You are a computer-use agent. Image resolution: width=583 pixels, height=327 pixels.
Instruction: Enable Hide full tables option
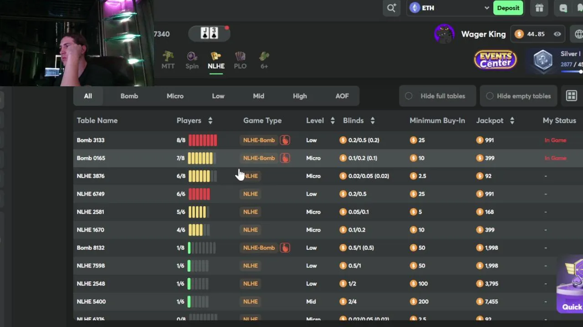438,96
